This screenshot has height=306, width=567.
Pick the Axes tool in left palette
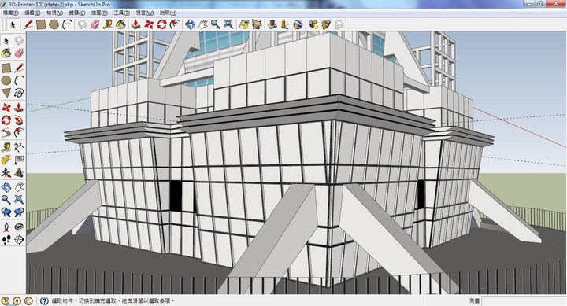tap(6, 173)
